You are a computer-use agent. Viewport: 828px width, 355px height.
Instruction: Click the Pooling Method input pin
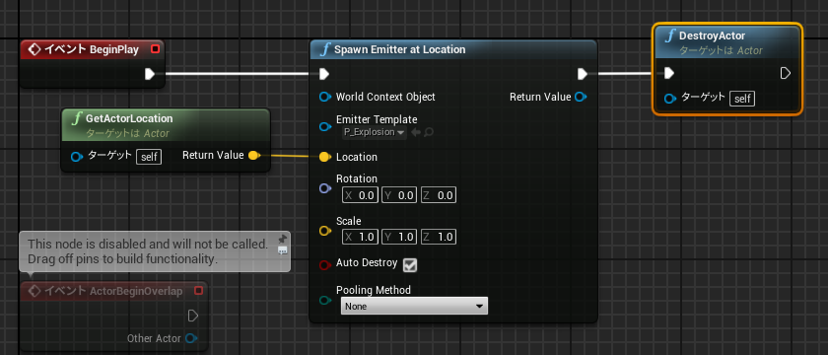pos(325,300)
